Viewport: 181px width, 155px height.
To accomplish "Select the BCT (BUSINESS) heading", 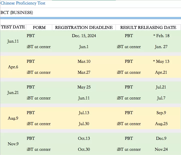I will 17,12.
